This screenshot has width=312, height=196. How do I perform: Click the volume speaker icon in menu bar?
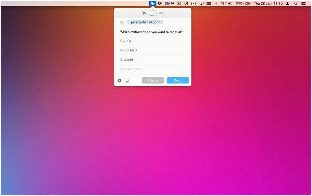coord(230,3)
